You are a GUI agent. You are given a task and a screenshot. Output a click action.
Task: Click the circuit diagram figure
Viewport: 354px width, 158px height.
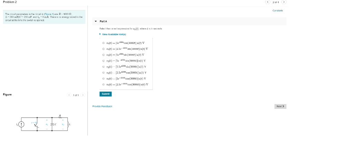click(x=43, y=123)
